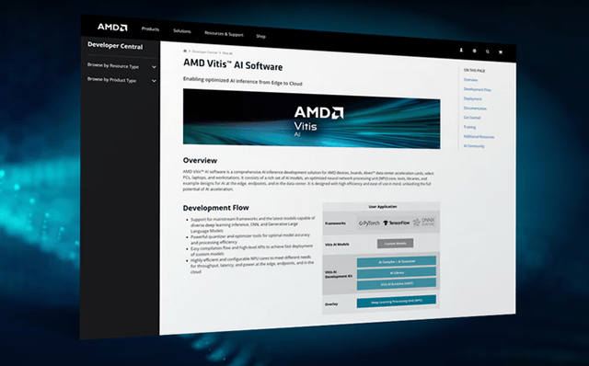
Task: Open the Shop menu
Action: coord(261,37)
